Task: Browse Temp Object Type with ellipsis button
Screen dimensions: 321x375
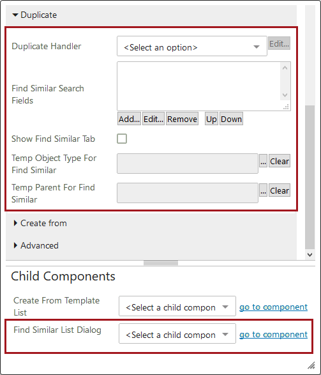Action: (x=263, y=161)
